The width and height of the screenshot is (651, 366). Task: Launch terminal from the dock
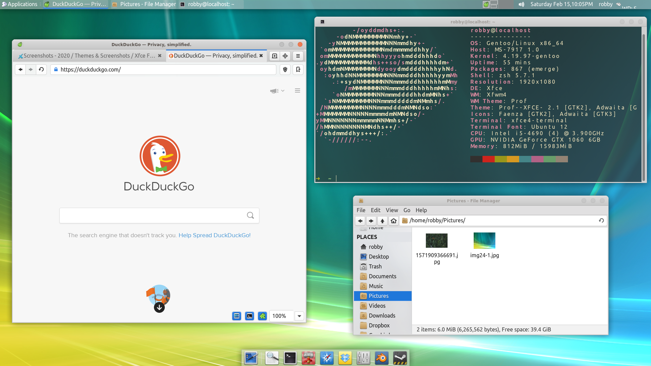coord(290,358)
